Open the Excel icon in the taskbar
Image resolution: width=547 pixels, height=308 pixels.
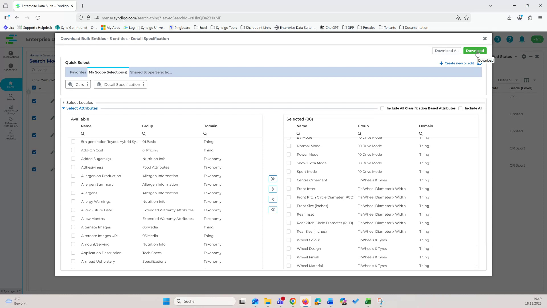point(367,301)
